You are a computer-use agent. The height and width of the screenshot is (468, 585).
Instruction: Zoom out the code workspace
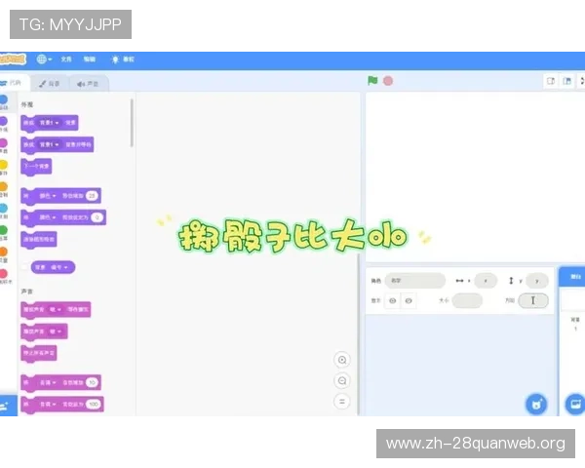pyautogui.click(x=342, y=380)
